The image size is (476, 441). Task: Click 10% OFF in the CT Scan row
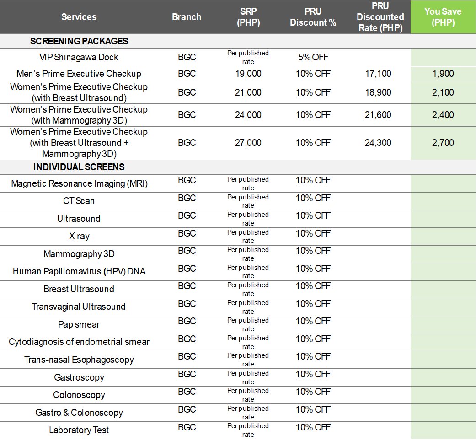[313, 198]
